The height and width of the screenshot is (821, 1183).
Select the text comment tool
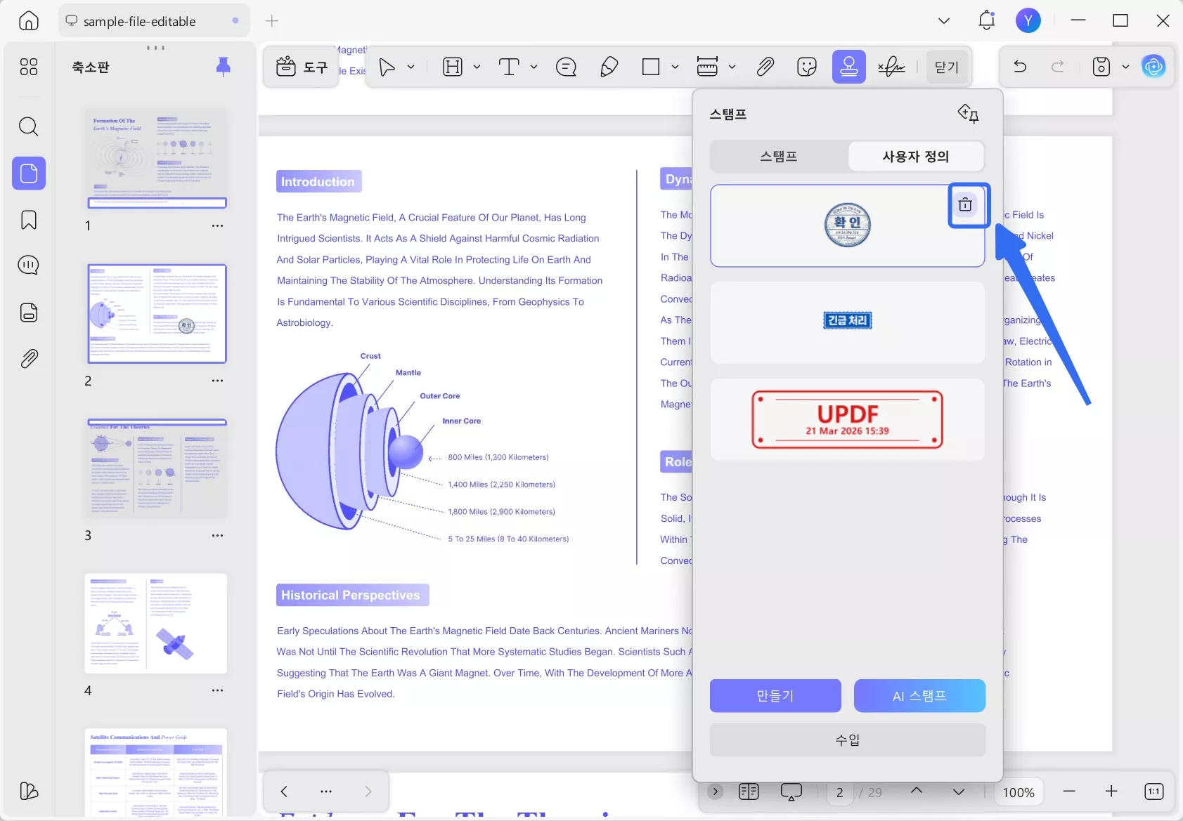[509, 67]
